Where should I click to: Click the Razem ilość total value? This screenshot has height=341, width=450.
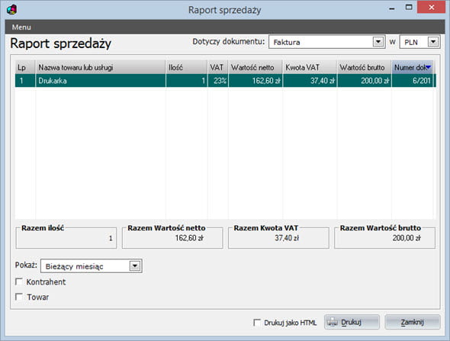coord(111,238)
